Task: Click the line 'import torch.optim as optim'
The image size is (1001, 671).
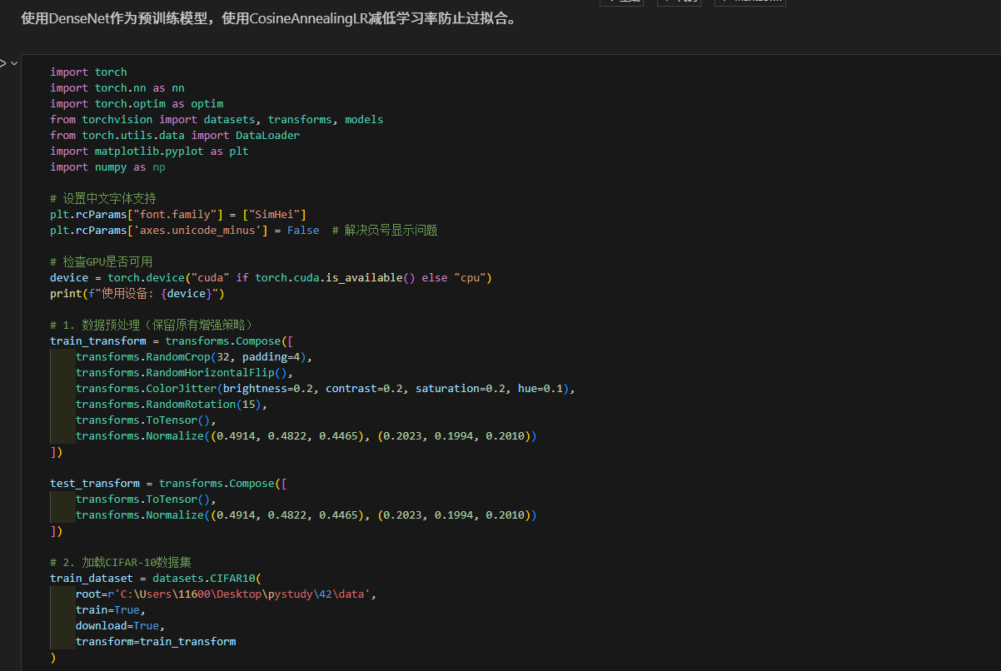Action: coord(137,103)
